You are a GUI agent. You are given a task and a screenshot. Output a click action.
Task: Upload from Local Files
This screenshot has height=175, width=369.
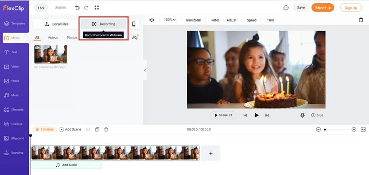pos(56,24)
